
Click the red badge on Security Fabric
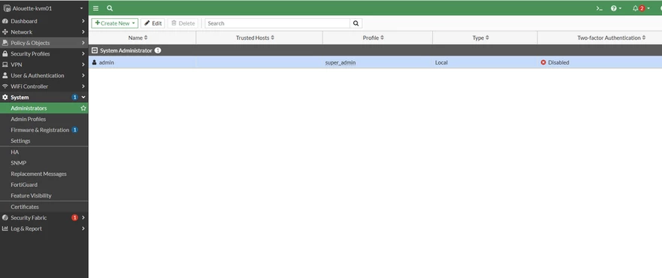pyautogui.click(x=74, y=218)
